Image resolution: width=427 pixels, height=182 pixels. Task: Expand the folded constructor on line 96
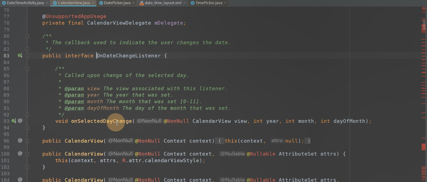27,141
